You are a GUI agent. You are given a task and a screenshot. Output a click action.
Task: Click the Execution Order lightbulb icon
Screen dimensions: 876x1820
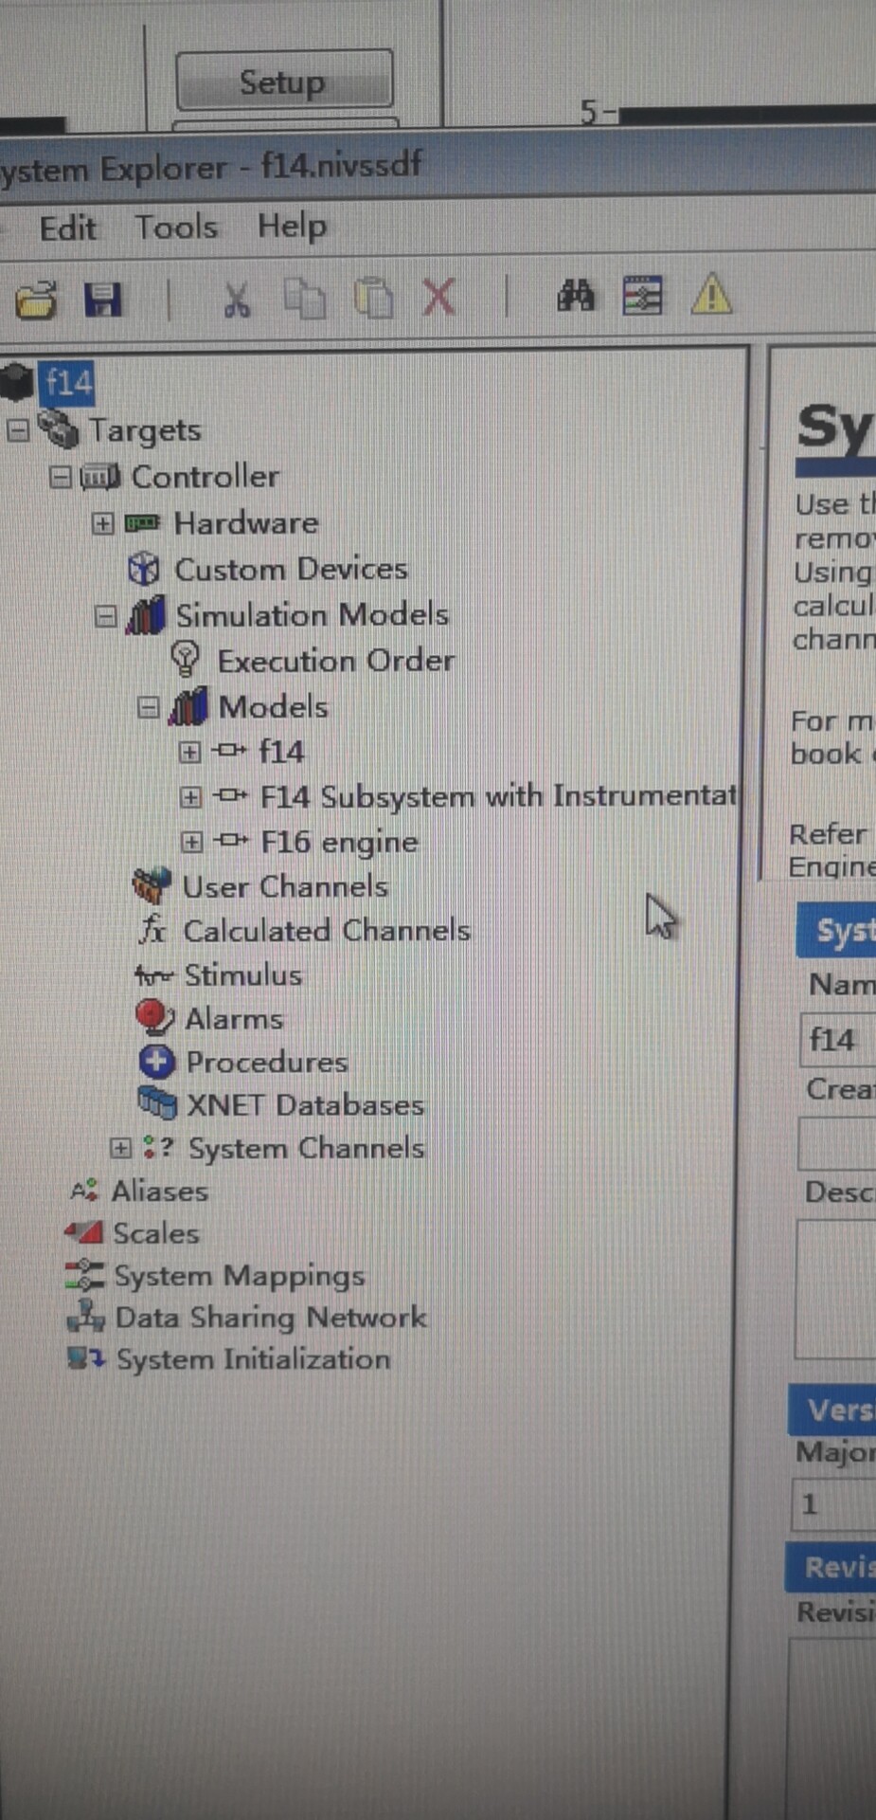(186, 660)
